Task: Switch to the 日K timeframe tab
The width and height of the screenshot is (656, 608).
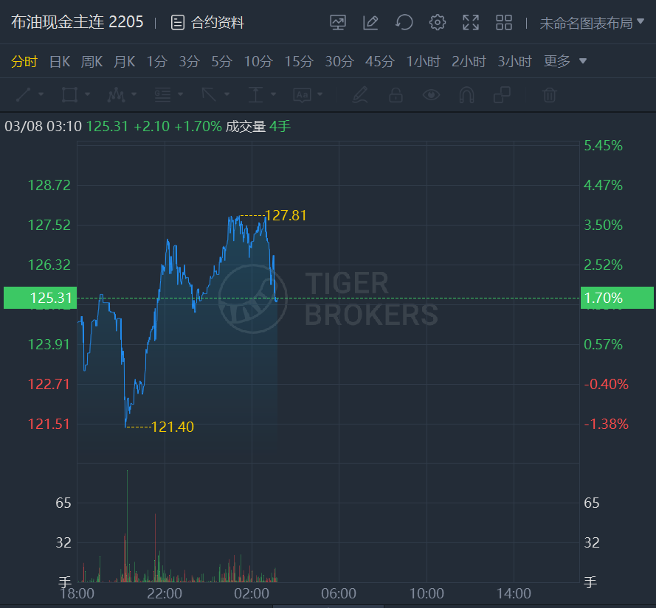Action: click(x=60, y=61)
